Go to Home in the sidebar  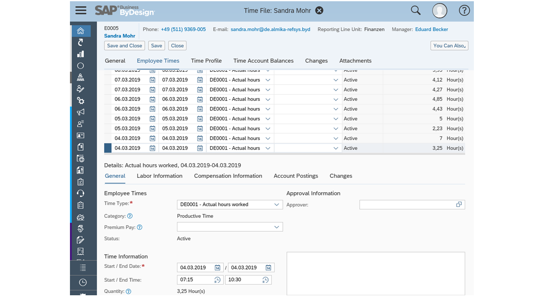(81, 31)
